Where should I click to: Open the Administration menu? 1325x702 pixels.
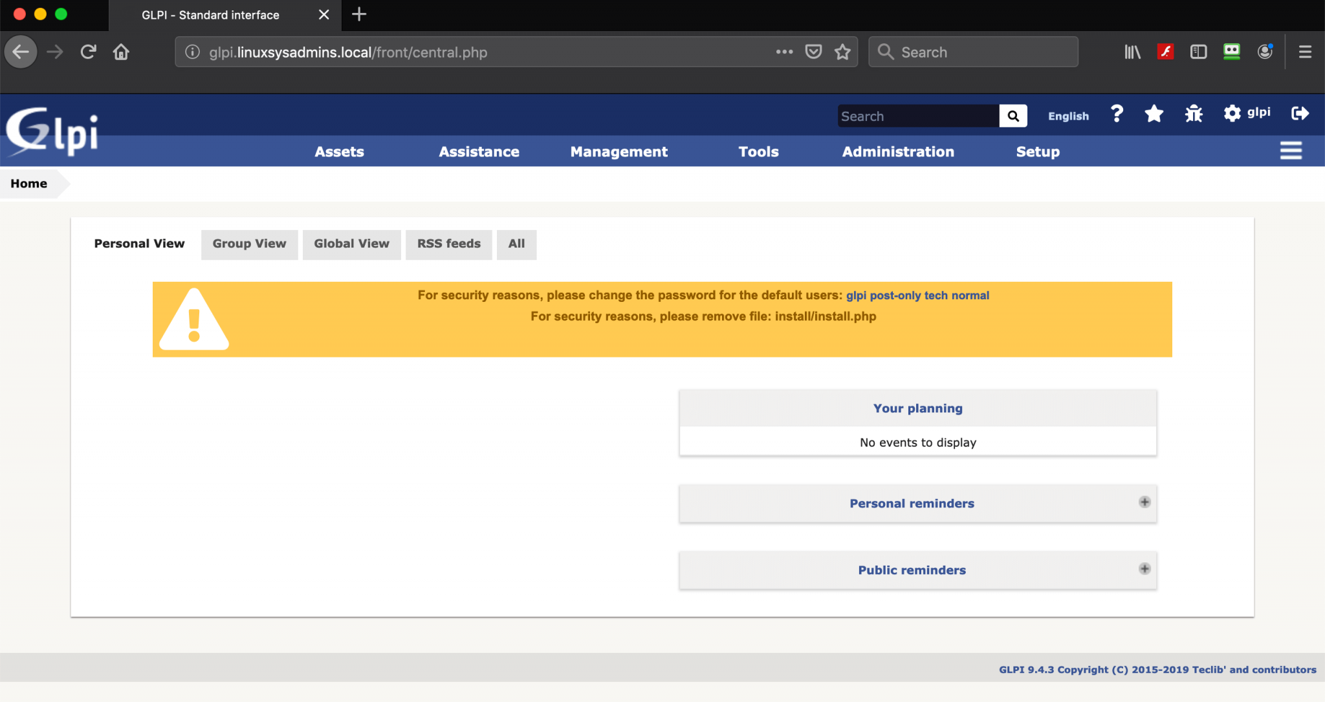coord(898,152)
